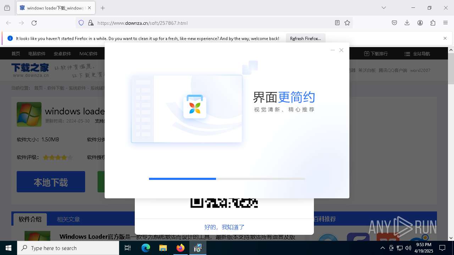Reload the page with Firefox's refresh button

tap(34, 23)
